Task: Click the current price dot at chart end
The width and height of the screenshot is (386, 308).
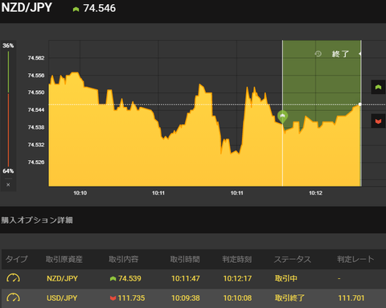Action: [x=360, y=105]
